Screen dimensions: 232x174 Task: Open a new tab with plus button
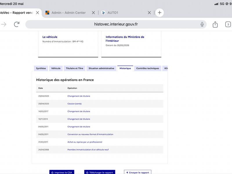(x=159, y=12)
